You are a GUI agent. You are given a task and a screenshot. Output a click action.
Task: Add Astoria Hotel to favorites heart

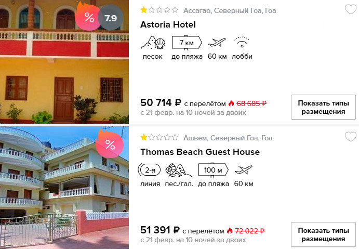click(351, 10)
